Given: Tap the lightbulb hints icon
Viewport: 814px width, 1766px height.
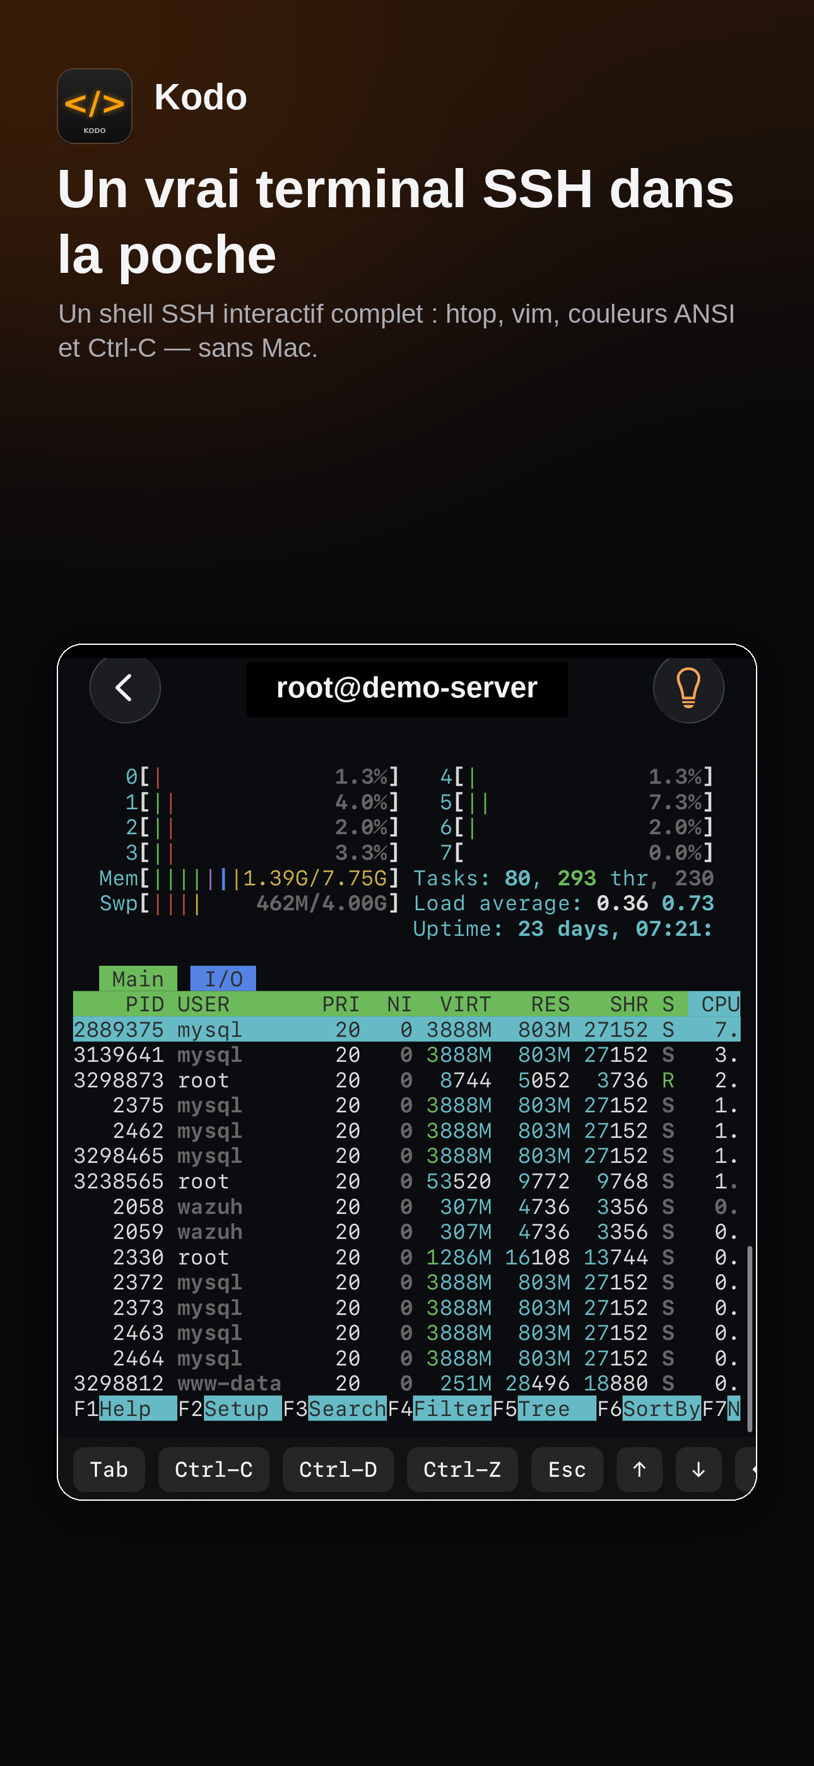Looking at the screenshot, I should (688, 688).
